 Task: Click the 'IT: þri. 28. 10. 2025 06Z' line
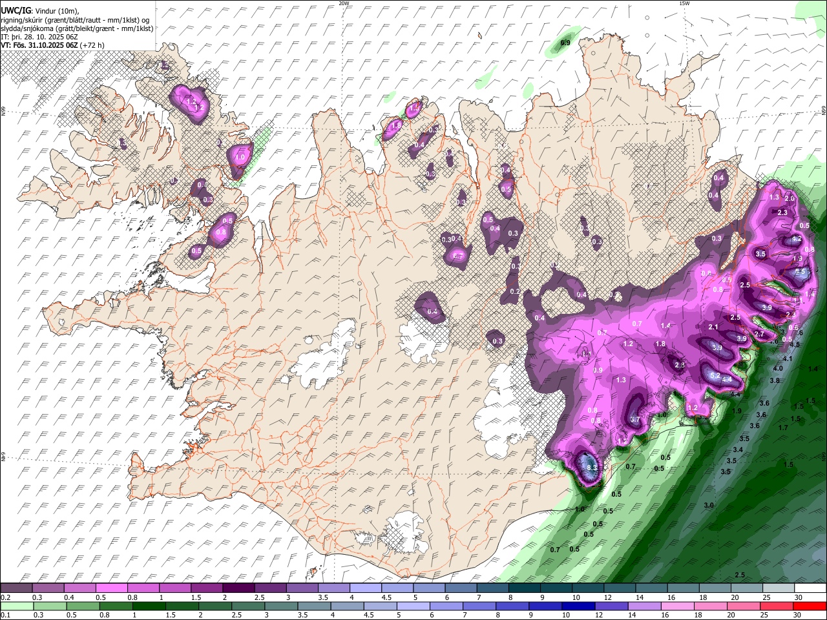[x=39, y=37]
